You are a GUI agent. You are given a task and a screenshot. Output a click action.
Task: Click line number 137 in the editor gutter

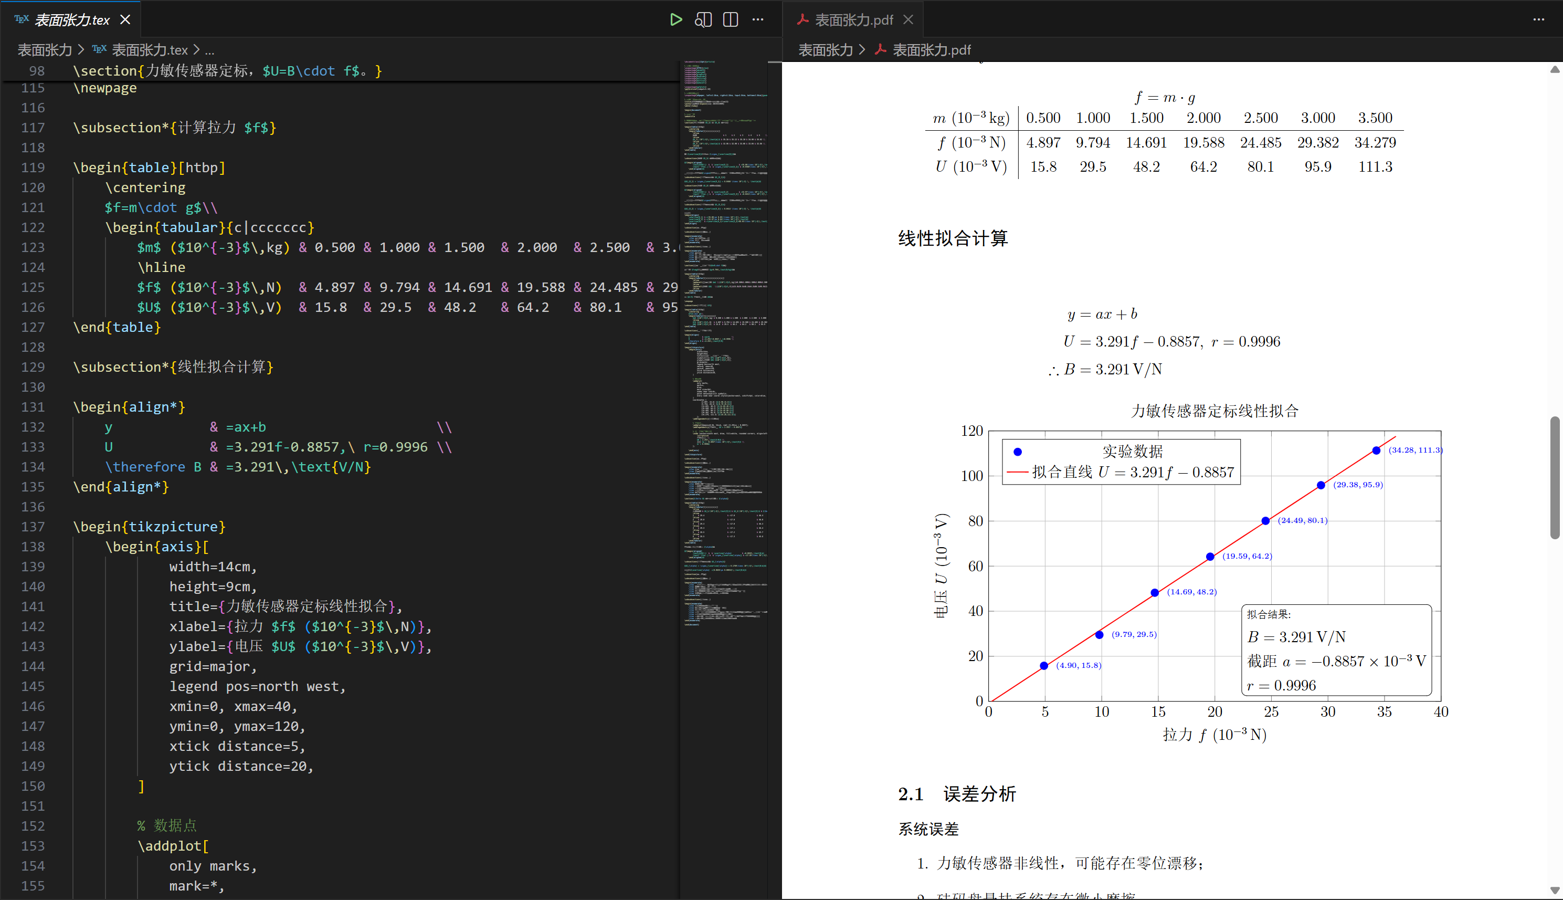click(x=34, y=527)
